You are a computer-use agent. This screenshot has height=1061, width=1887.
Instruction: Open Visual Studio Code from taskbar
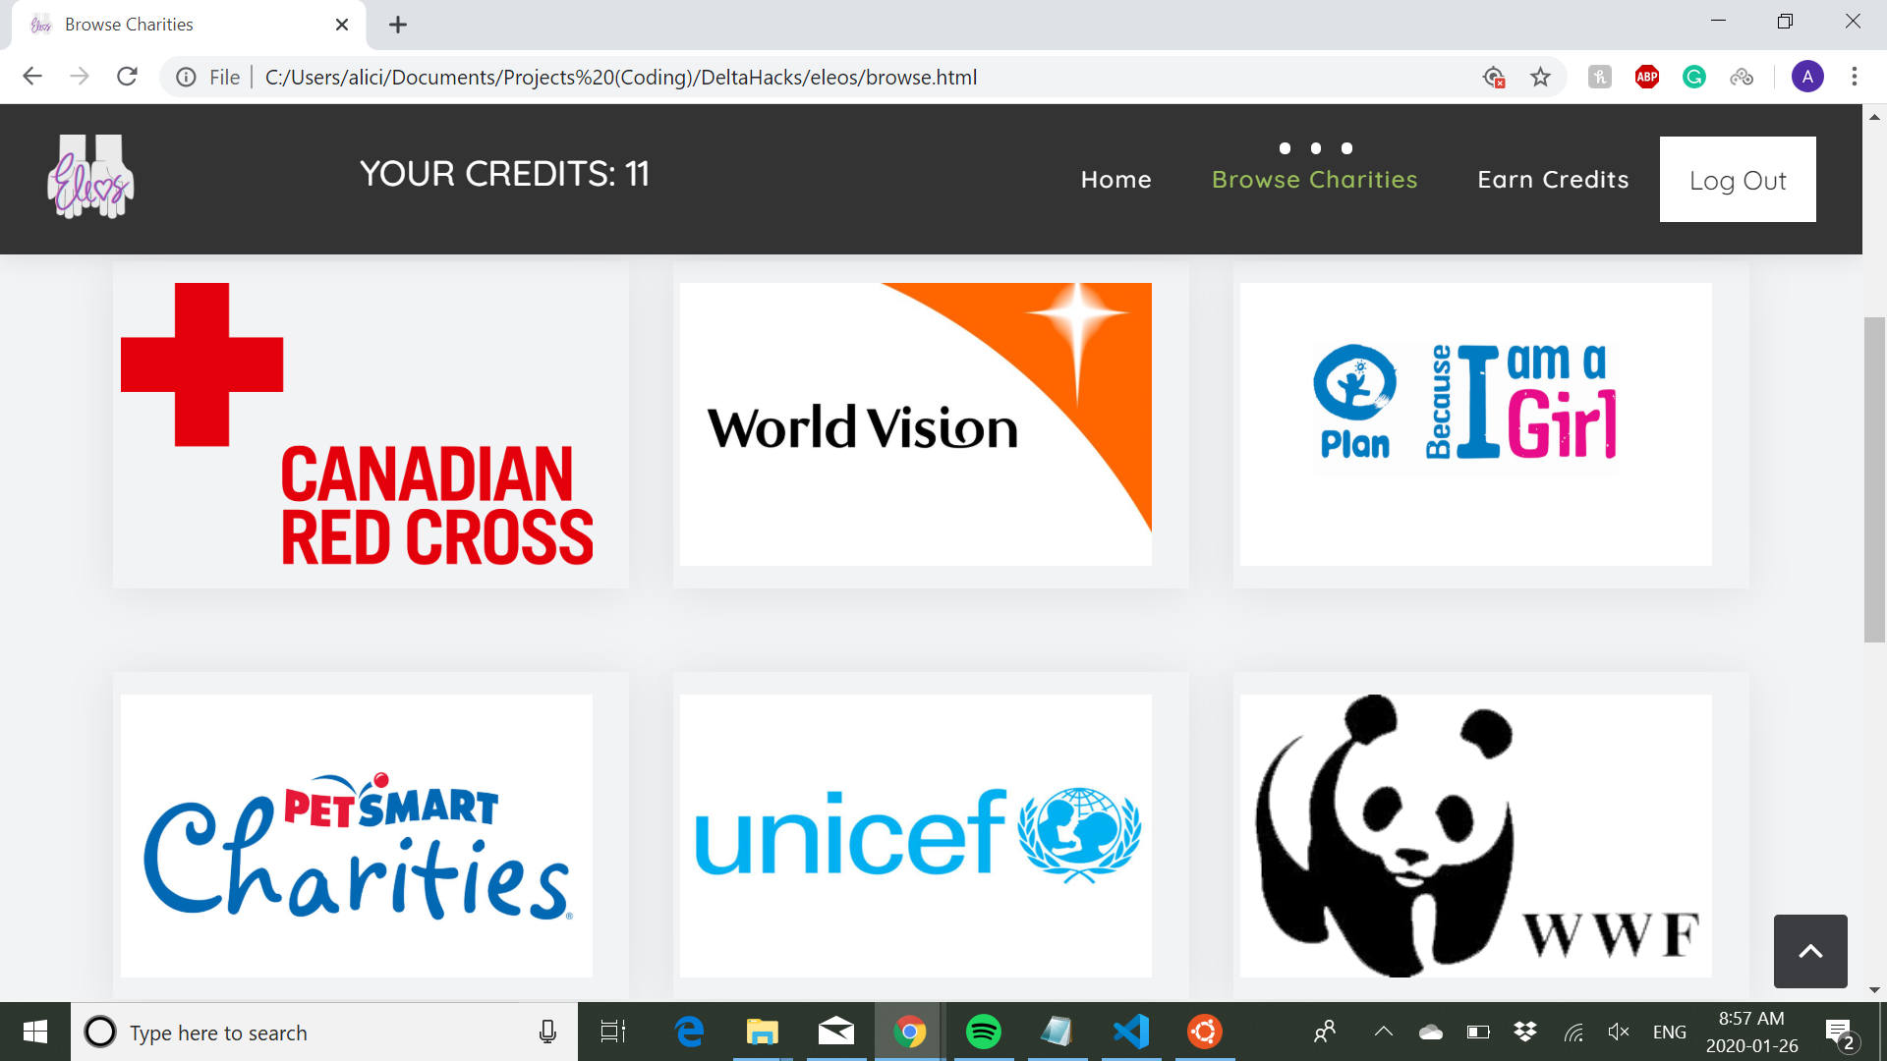point(1130,1032)
